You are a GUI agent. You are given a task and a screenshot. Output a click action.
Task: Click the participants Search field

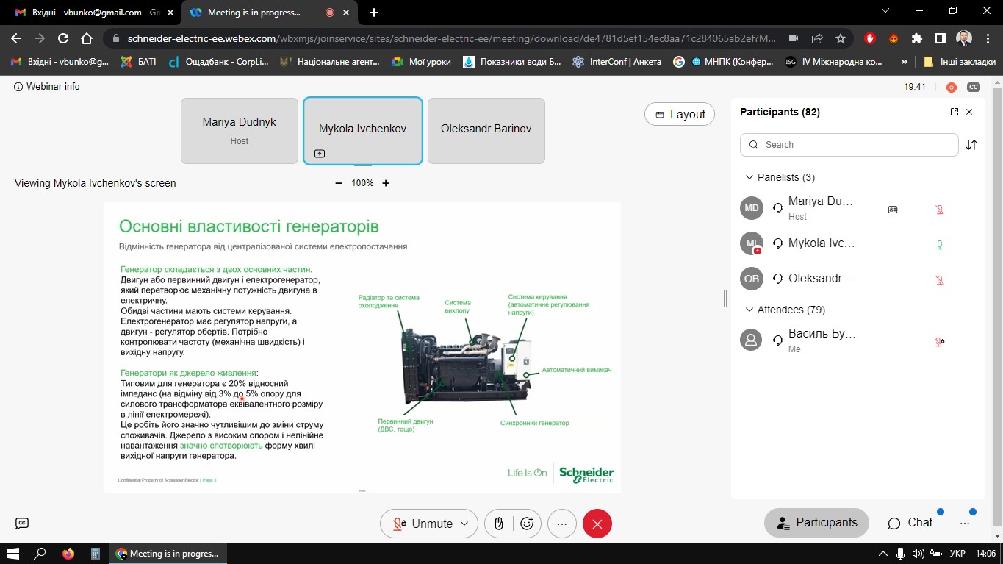pyautogui.click(x=849, y=145)
